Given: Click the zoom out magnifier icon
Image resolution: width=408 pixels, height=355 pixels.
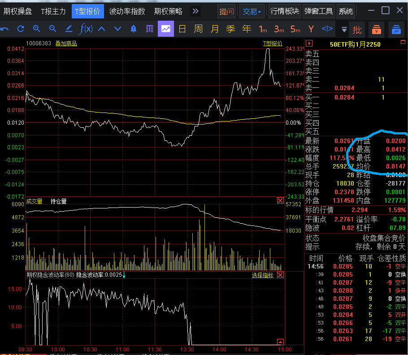Looking at the screenshot, I should 53,29.
